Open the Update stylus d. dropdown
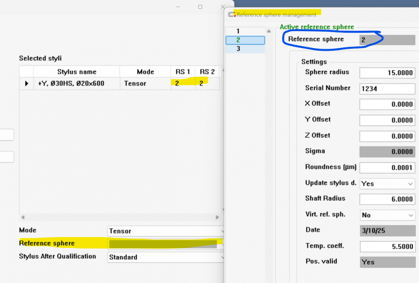419x283 pixels. coord(387,183)
